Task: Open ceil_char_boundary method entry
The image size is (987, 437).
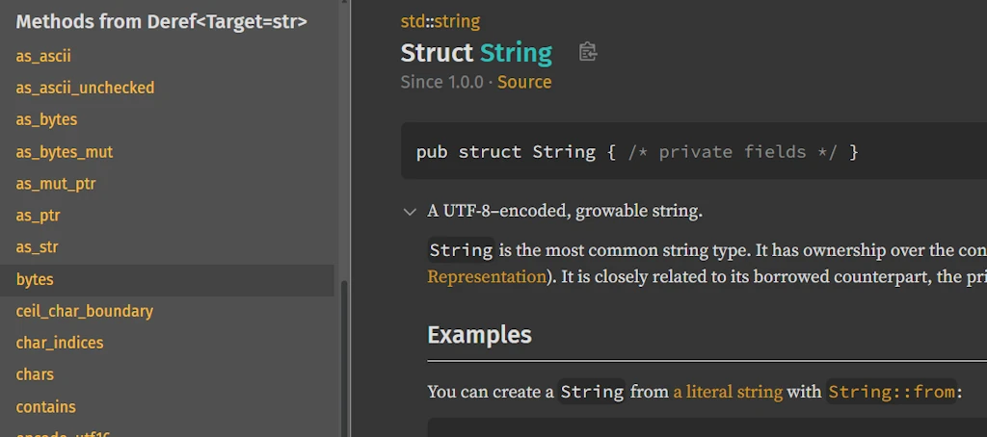Action: tap(85, 311)
